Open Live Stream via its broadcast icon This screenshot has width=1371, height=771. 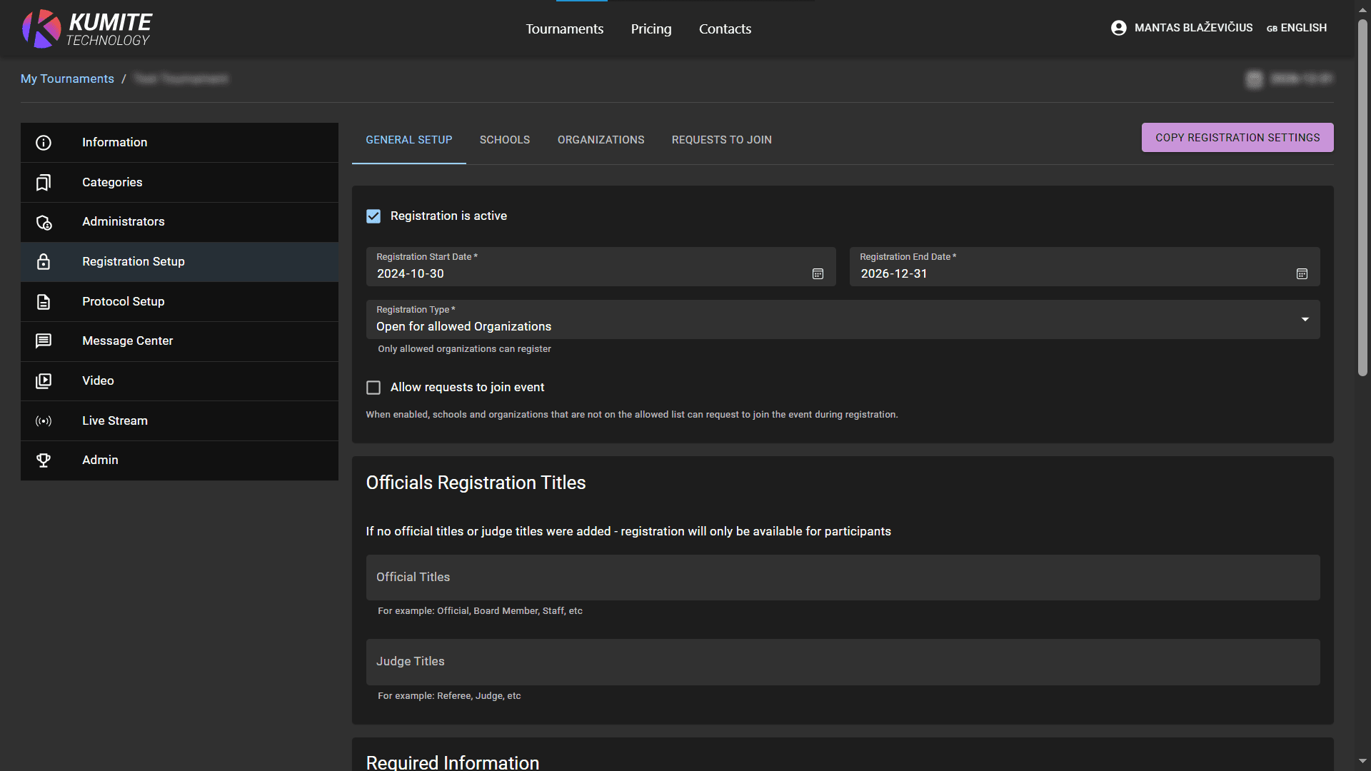tap(44, 420)
